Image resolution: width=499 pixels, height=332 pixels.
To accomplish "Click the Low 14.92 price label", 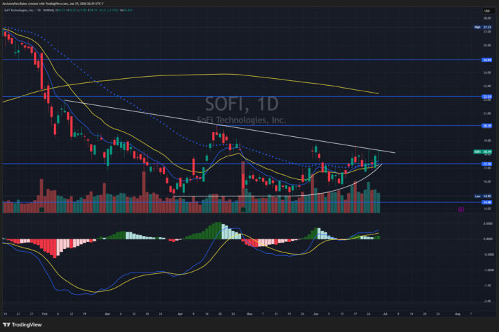I will pos(483,196).
